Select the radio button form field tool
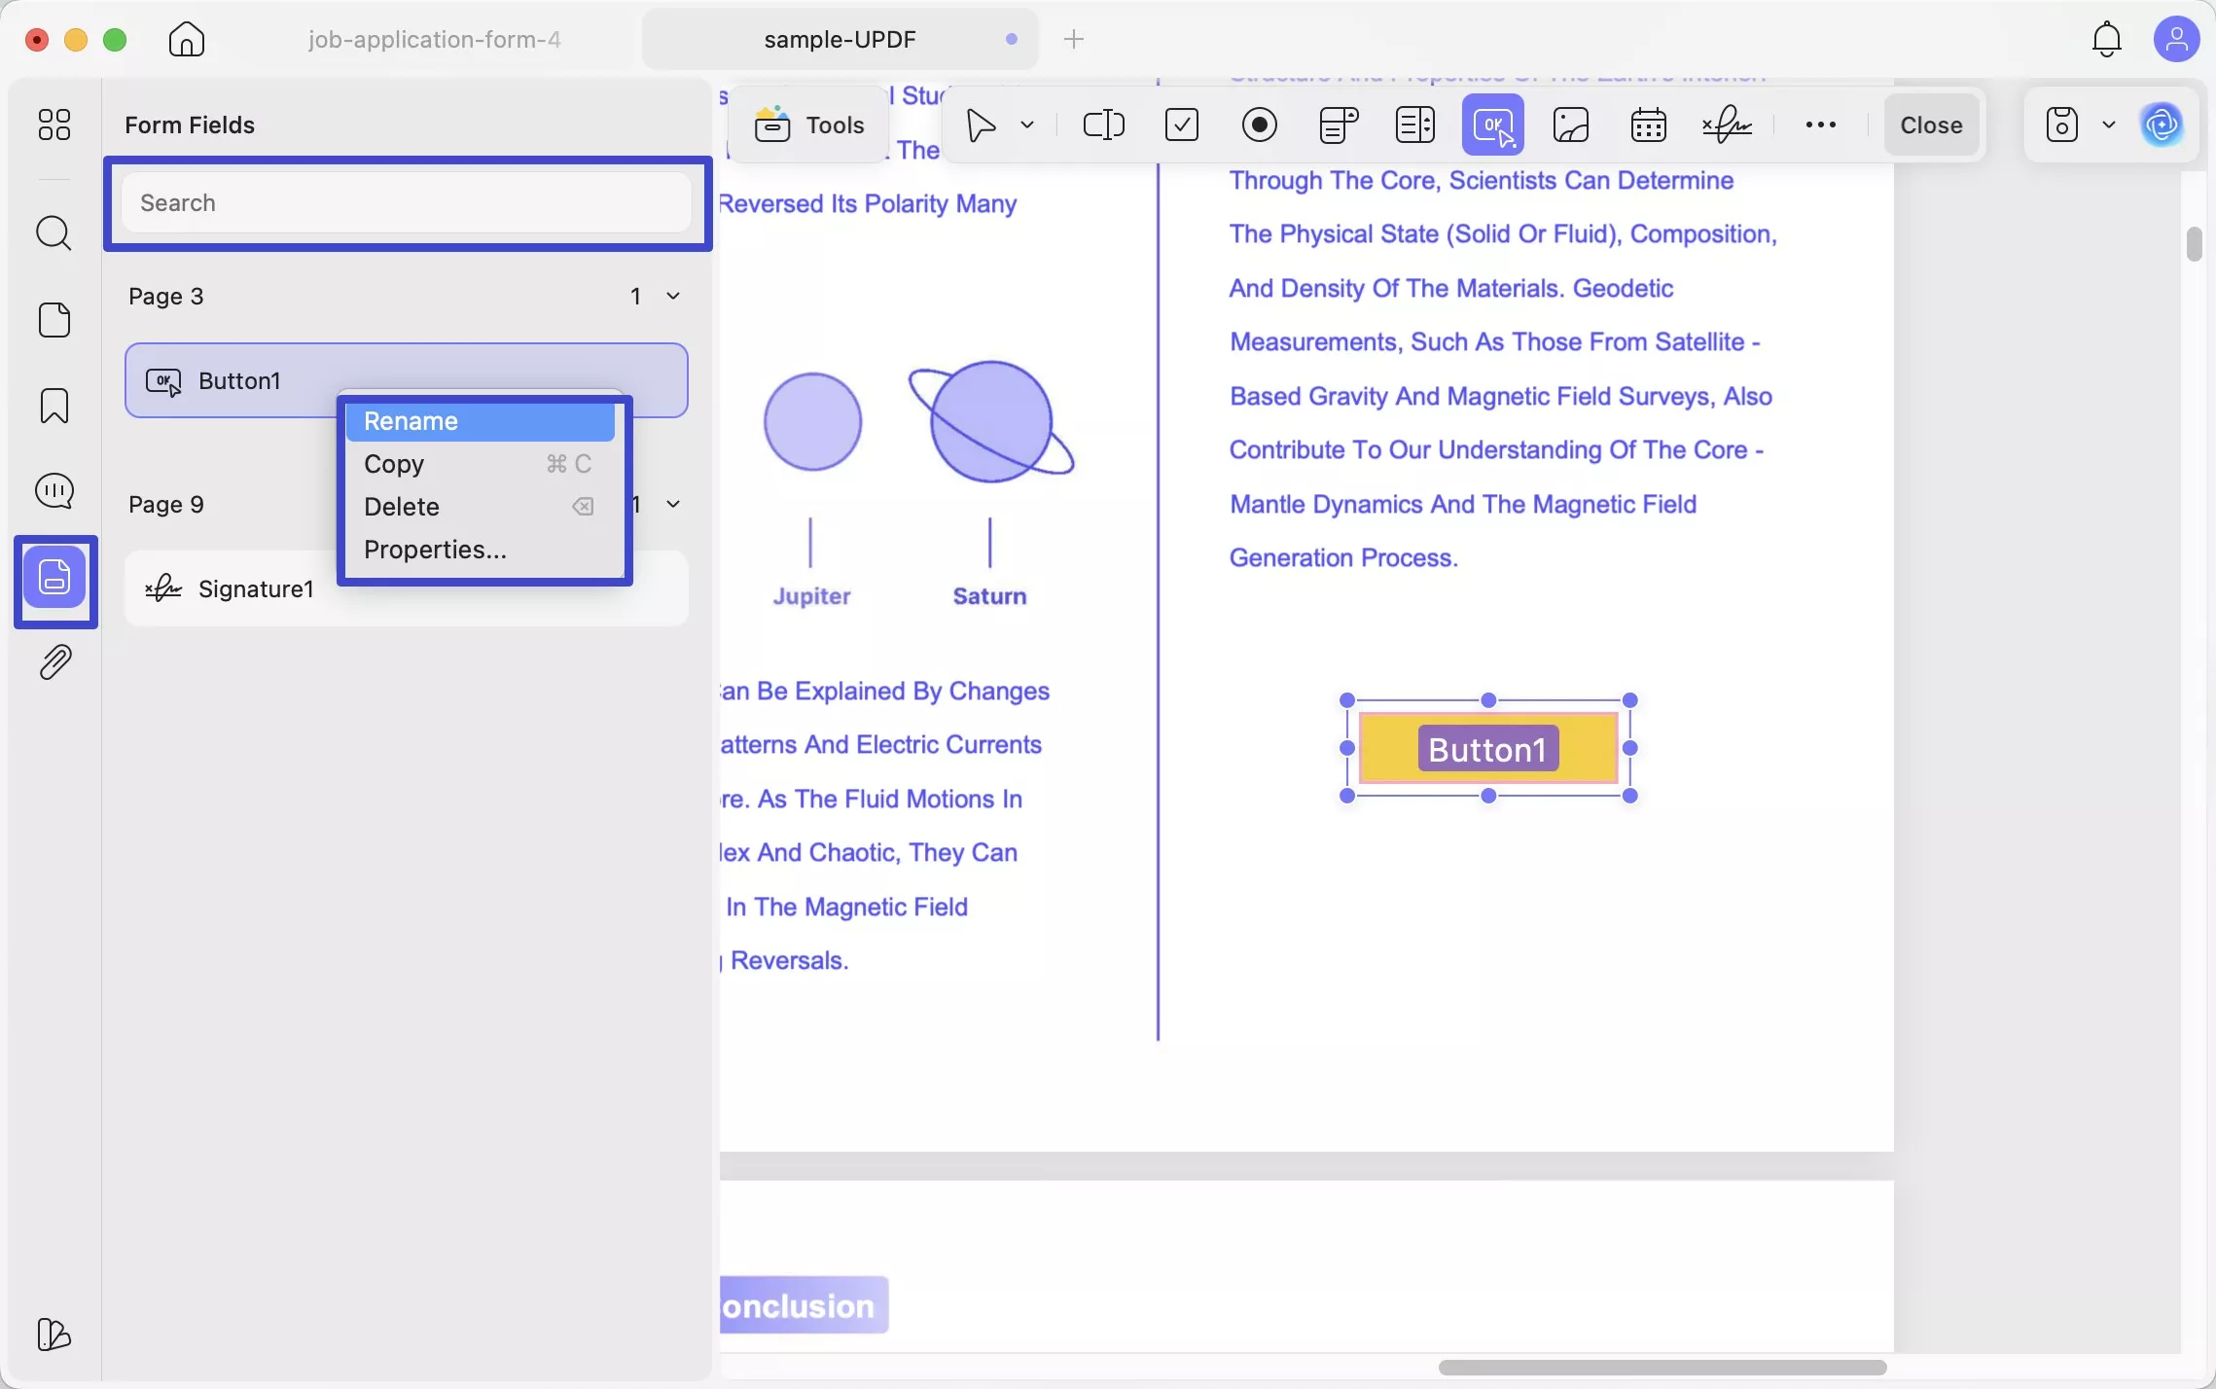The image size is (2216, 1389). 1259,125
